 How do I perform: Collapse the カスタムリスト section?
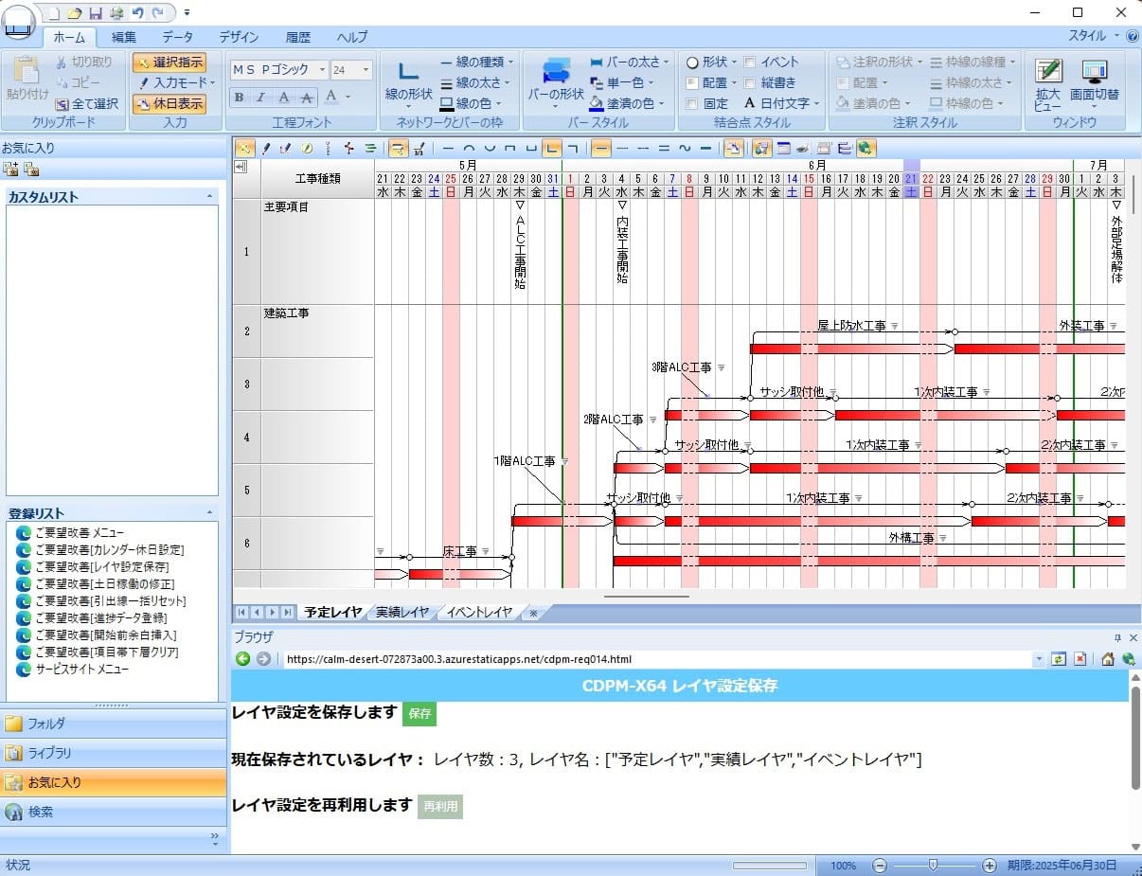pyautogui.click(x=209, y=197)
